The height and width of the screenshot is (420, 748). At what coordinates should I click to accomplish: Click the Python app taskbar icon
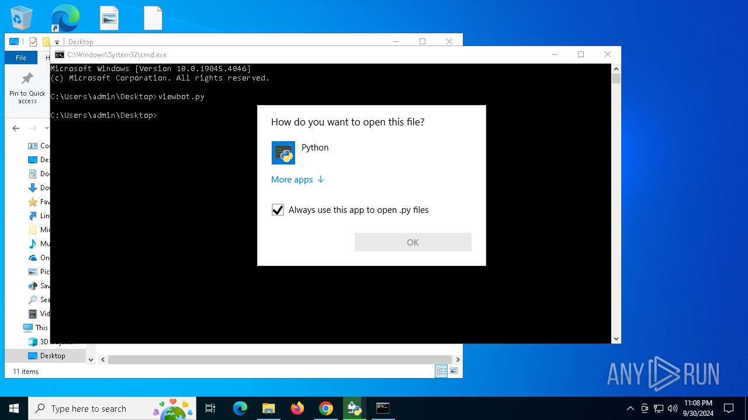(x=354, y=408)
